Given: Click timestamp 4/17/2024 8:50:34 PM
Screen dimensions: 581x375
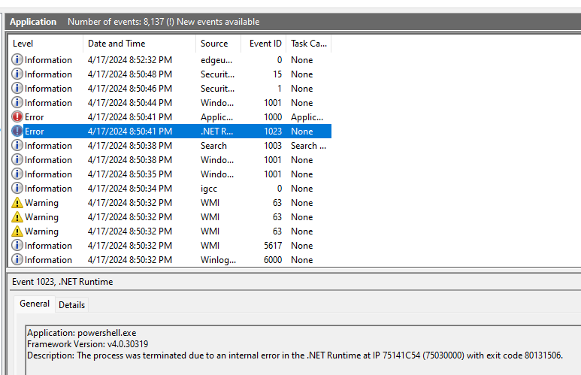Looking at the screenshot, I should pos(130,189).
